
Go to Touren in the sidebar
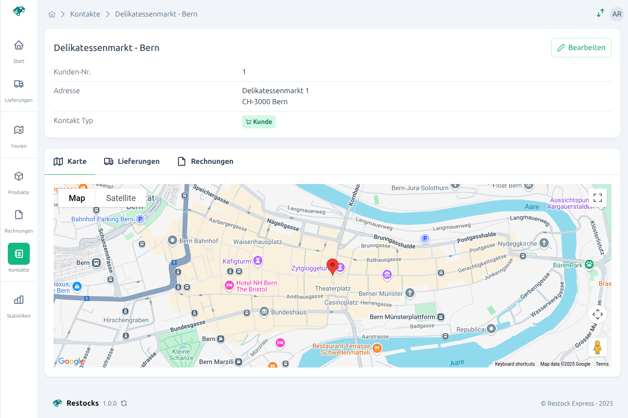(x=19, y=136)
